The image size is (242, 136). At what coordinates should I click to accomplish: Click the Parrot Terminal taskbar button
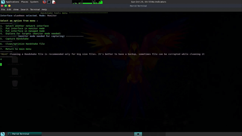(25, 134)
